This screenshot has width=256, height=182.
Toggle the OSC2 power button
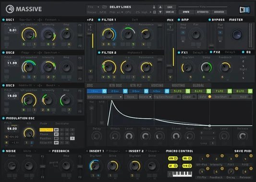pos(3,53)
